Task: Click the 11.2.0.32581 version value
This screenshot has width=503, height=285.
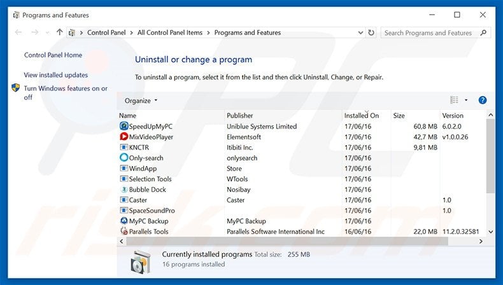Action: tap(460, 232)
